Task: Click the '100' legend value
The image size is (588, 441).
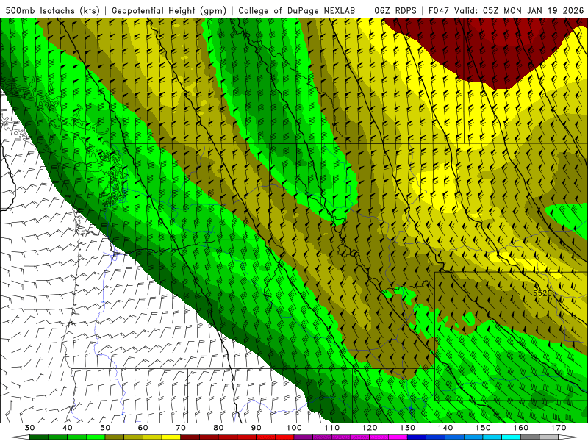Action: click(295, 428)
